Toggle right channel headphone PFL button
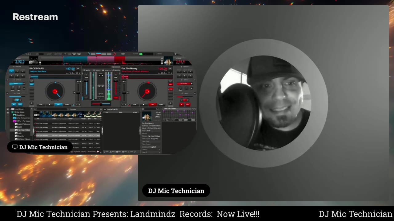The image size is (394, 221). (x=116, y=98)
